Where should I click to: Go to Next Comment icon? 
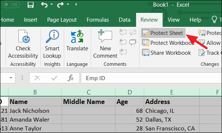(123, 52)
